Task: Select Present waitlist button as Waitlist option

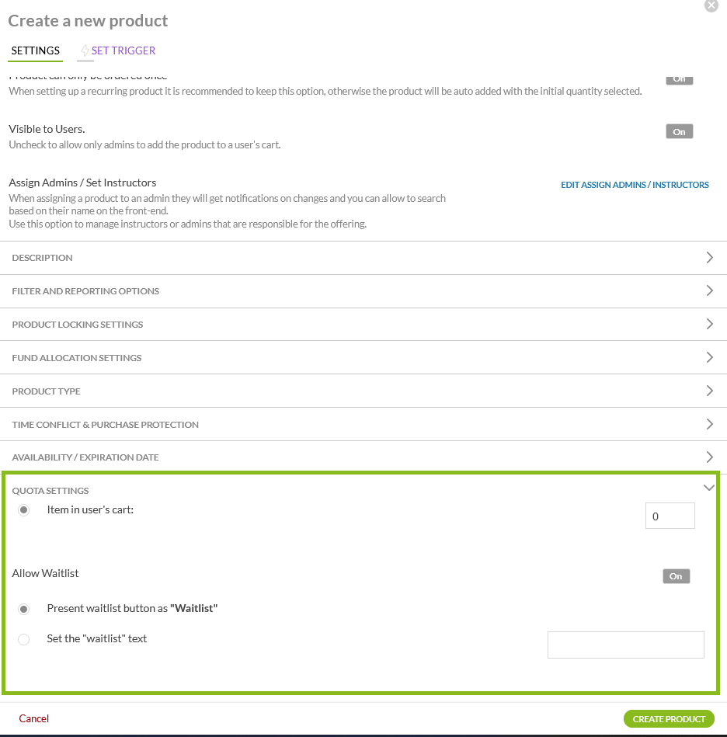Action: click(24, 609)
